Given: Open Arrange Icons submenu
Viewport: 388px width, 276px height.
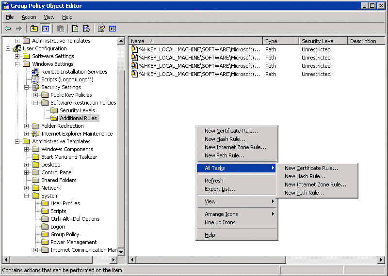Looking at the screenshot, I should (236, 214).
